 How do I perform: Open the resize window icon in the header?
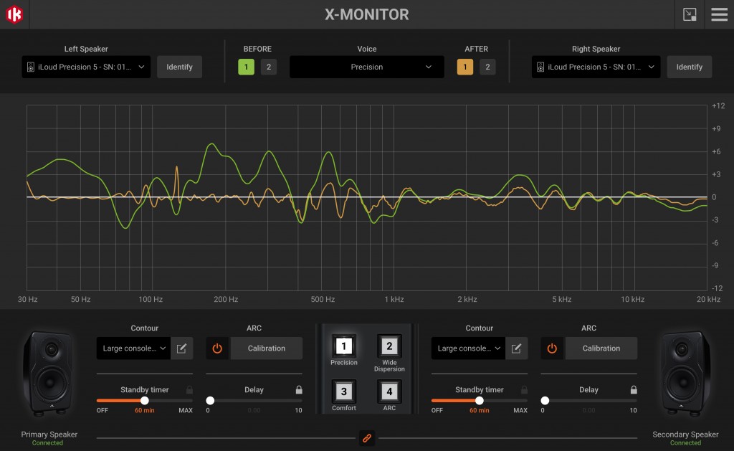pos(690,14)
